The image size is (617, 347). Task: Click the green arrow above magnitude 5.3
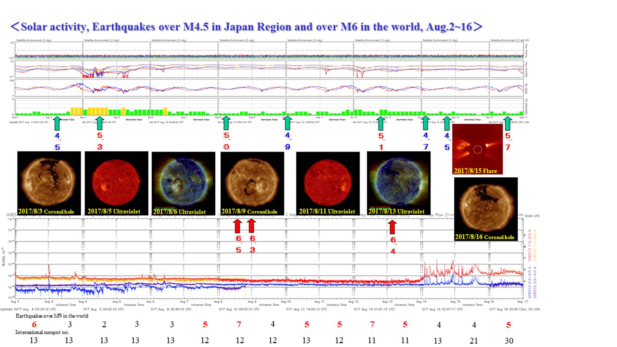tap(100, 123)
